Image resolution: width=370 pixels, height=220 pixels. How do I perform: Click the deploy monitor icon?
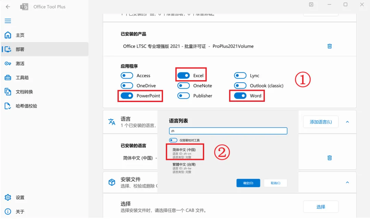(8, 49)
